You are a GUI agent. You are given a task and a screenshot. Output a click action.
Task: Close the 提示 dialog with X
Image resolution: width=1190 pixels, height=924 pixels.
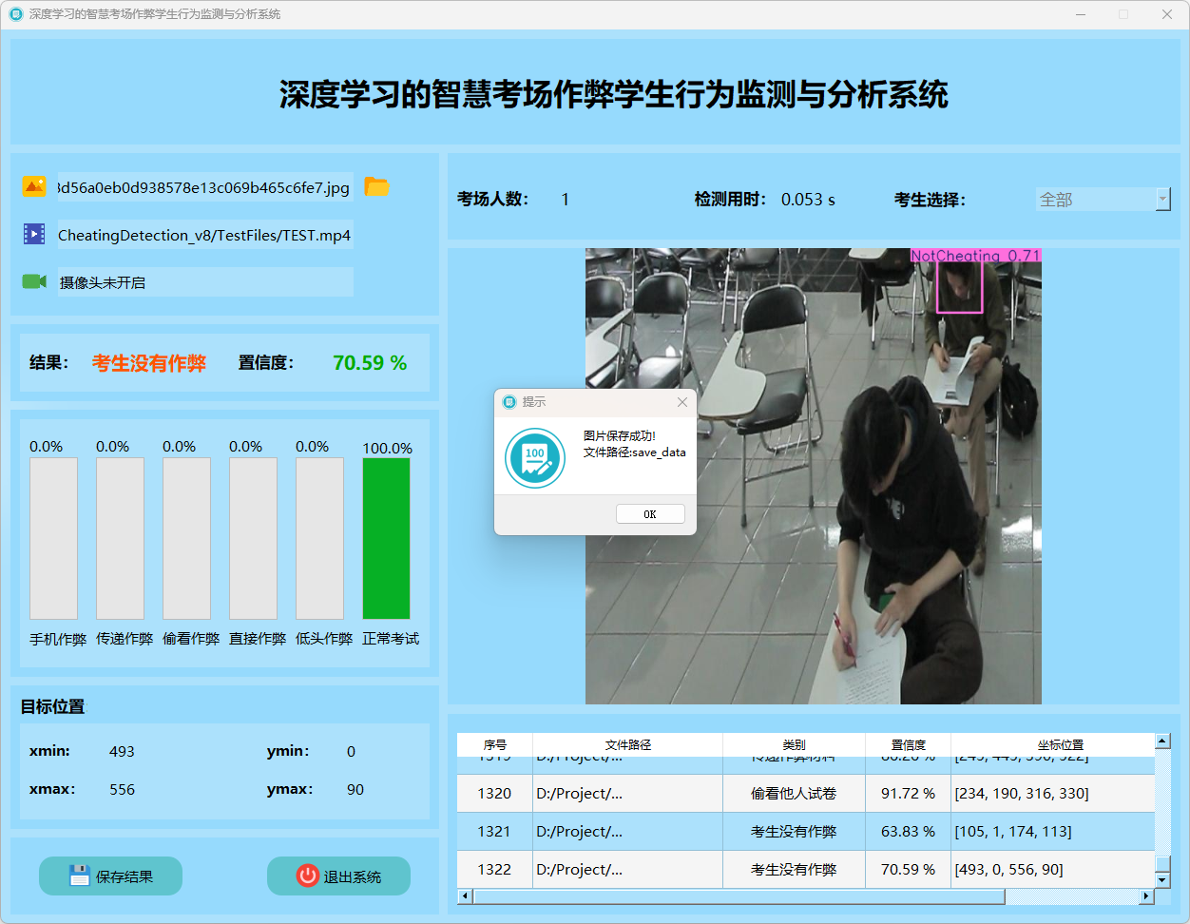coord(681,402)
